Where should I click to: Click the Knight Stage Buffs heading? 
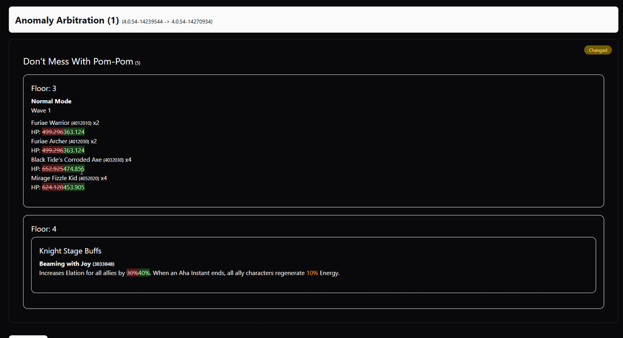tap(70, 251)
